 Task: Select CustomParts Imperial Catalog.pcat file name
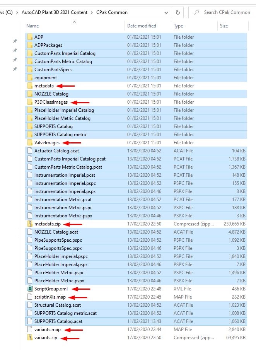(x=70, y=159)
